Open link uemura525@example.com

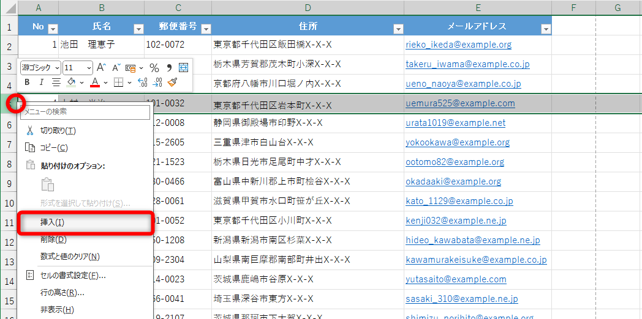pyautogui.click(x=460, y=103)
